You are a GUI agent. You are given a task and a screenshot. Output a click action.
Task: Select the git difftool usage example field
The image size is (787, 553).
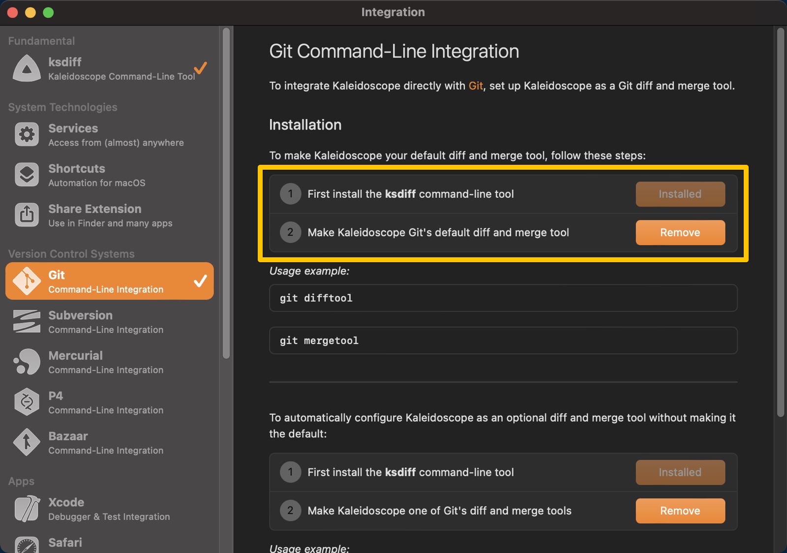click(503, 298)
